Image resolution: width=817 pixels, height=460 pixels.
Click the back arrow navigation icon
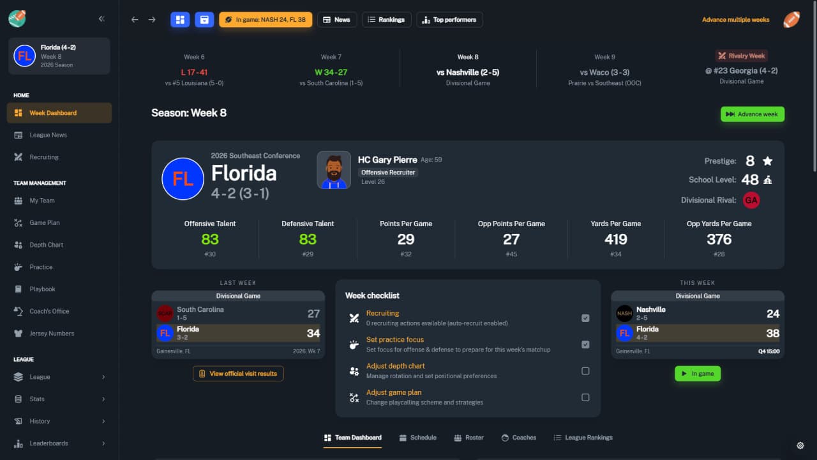point(135,20)
